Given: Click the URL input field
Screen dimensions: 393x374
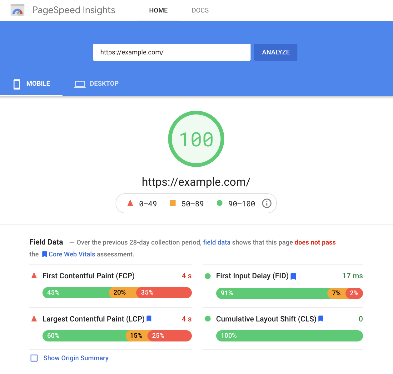Looking at the screenshot, I should [172, 52].
